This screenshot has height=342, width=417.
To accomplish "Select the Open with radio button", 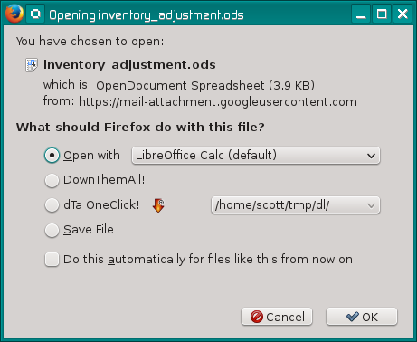I will [52, 156].
